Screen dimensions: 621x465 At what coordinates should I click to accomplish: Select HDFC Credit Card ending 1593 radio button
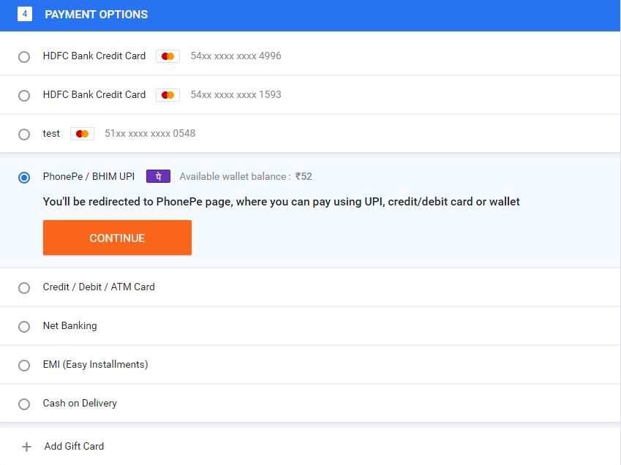point(24,96)
